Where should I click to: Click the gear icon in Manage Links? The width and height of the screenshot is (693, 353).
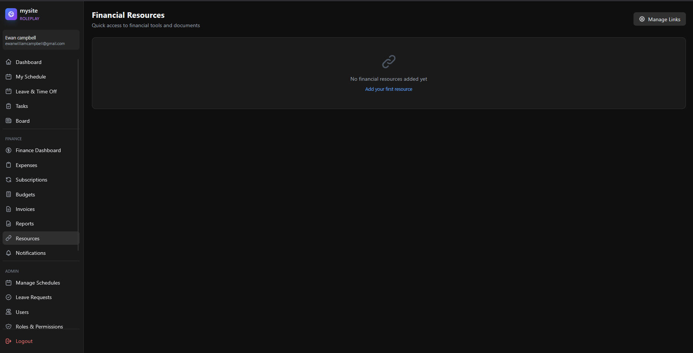pos(642,19)
